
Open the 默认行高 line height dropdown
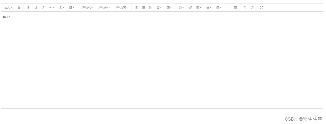pyautogui.click(x=121, y=7)
